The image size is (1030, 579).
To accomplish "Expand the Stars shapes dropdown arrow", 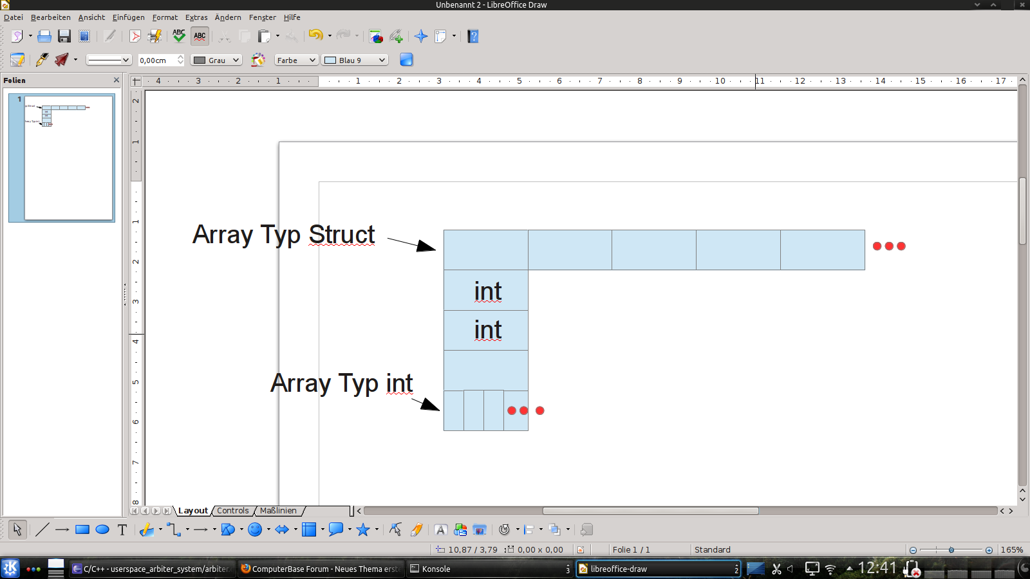I will 377,529.
